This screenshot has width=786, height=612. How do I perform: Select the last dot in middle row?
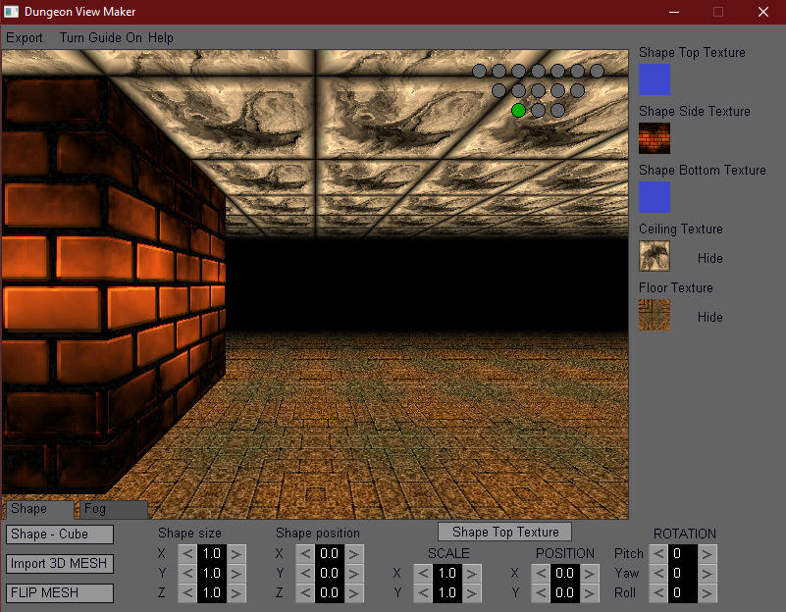tap(577, 90)
